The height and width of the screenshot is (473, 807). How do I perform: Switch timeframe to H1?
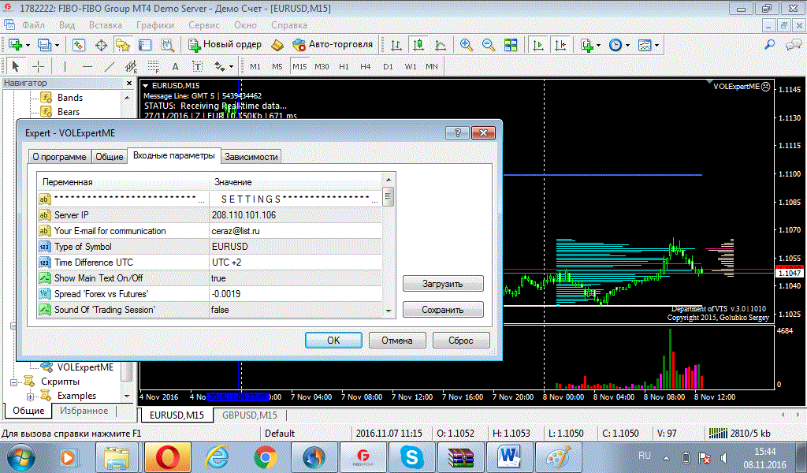click(344, 66)
